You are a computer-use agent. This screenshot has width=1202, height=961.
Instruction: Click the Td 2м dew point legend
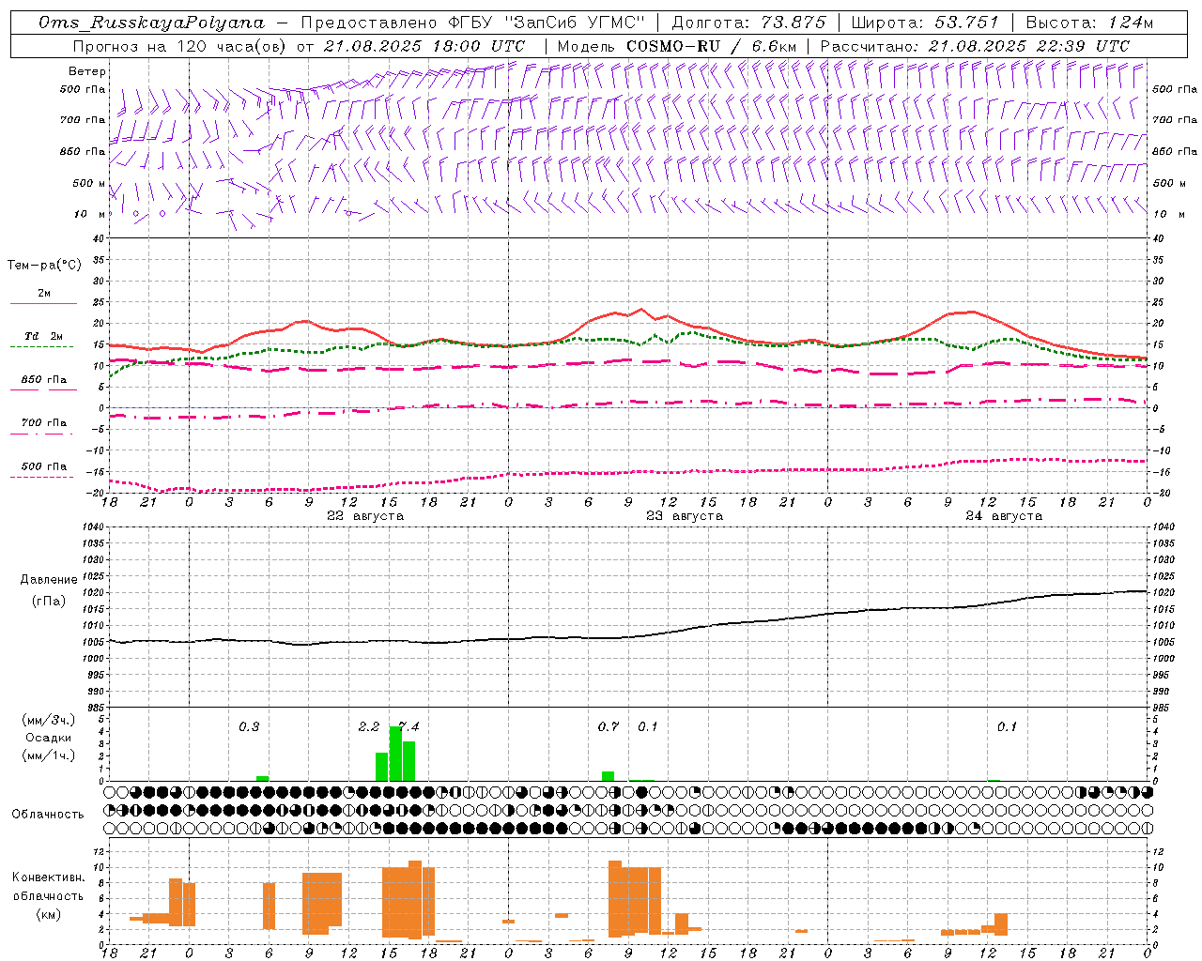[x=43, y=336]
